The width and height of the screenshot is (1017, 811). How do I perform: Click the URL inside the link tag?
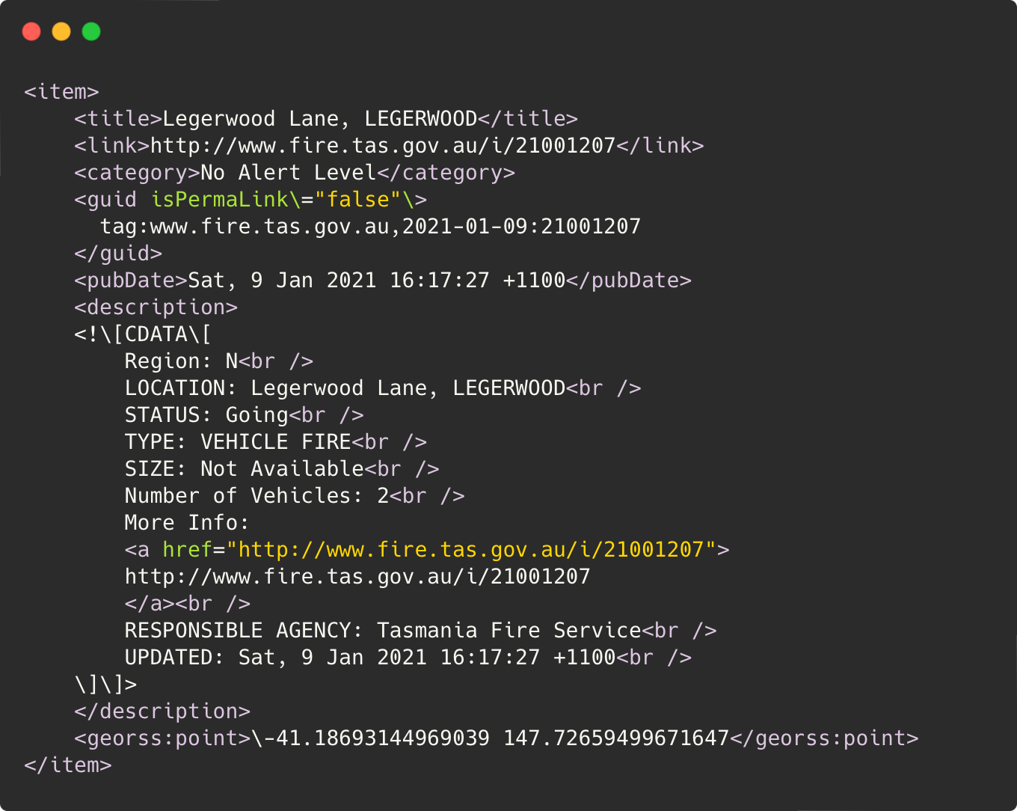(x=382, y=146)
